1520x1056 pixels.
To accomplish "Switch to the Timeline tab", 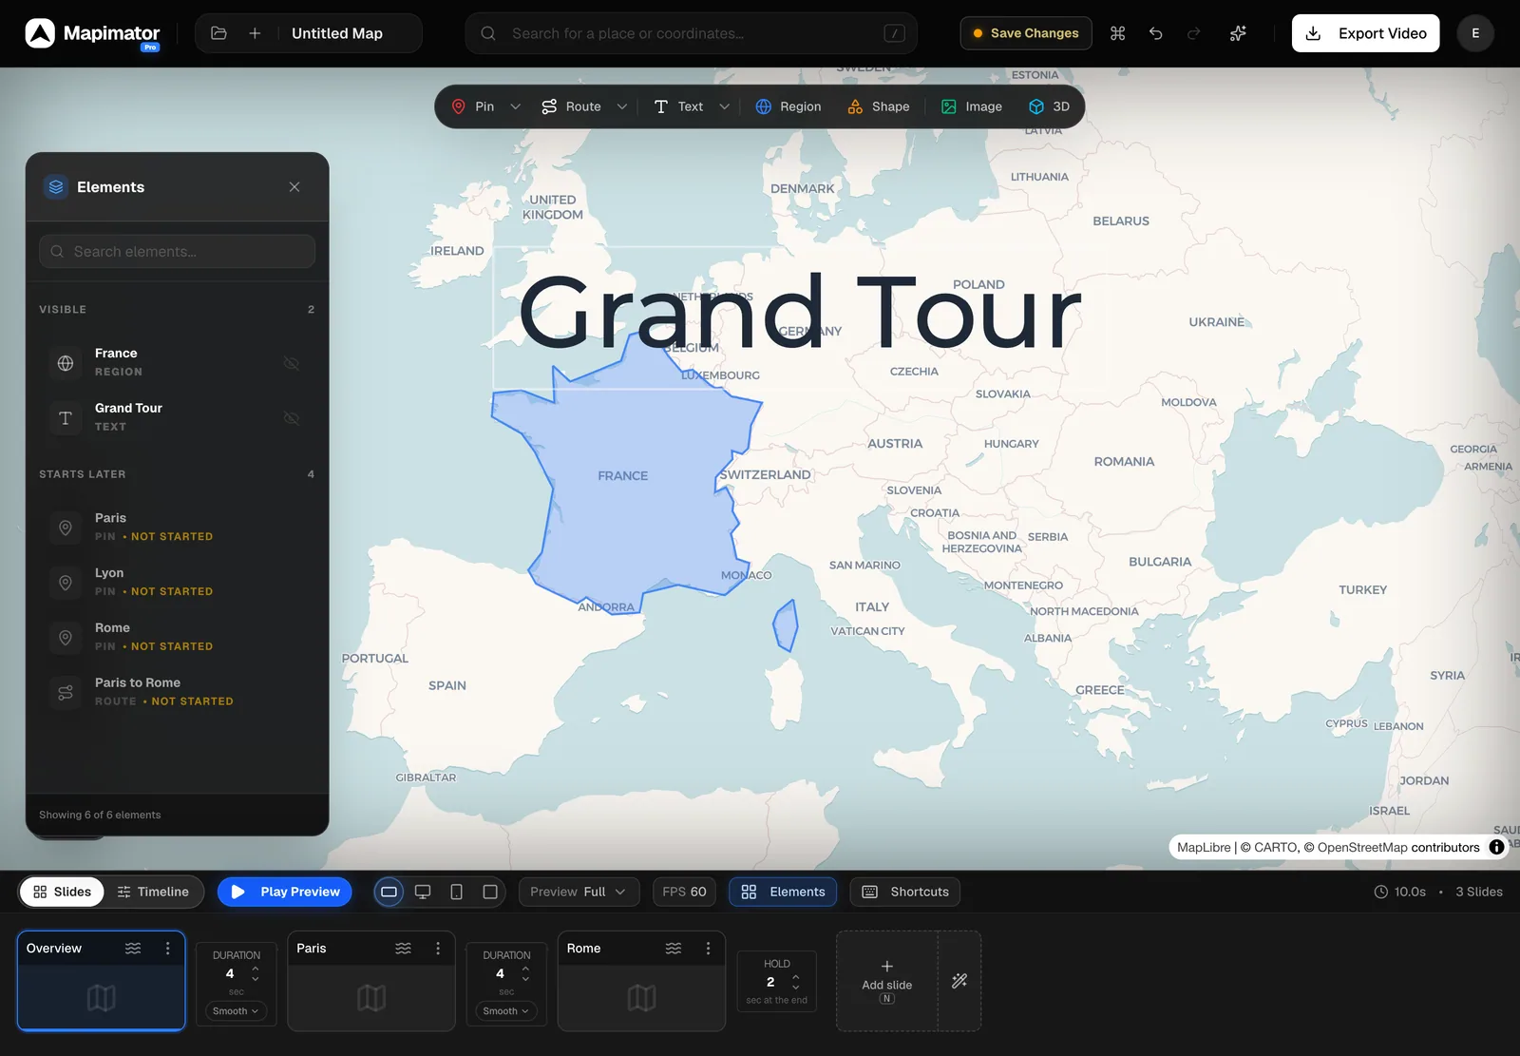I will point(153,892).
